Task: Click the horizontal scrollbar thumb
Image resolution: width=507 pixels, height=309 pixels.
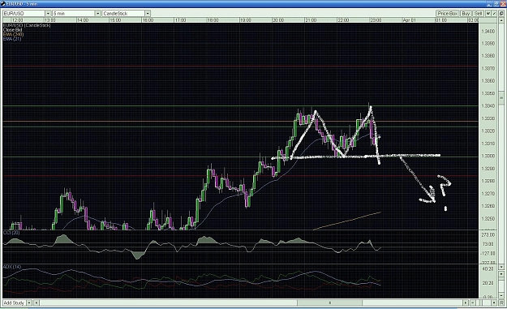Action: (330, 303)
